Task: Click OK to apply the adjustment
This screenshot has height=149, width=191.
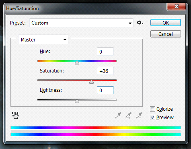Action: point(166,23)
